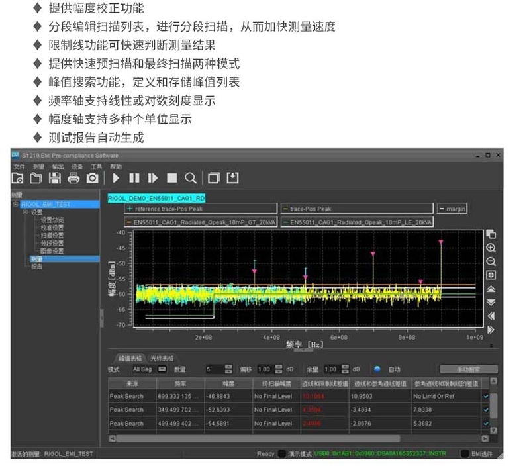Screen dimensions: 531x474
Task: Click the peak table scroll-down arrow
Action: click(x=493, y=430)
